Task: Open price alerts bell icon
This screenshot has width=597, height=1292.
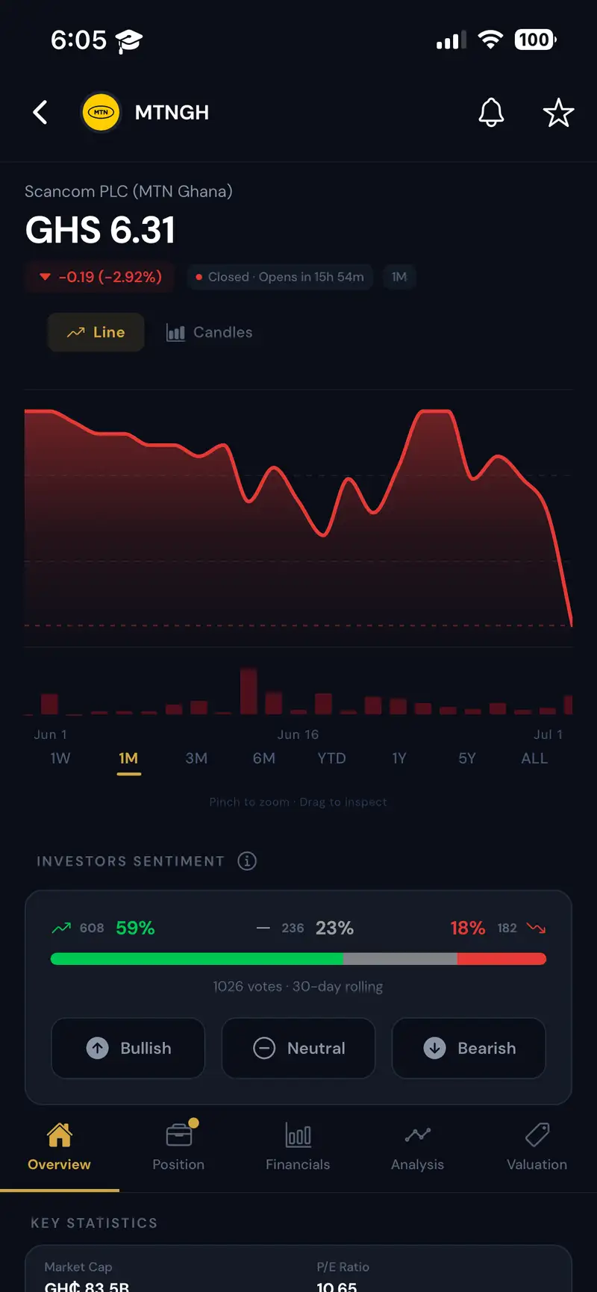Action: [x=491, y=113]
